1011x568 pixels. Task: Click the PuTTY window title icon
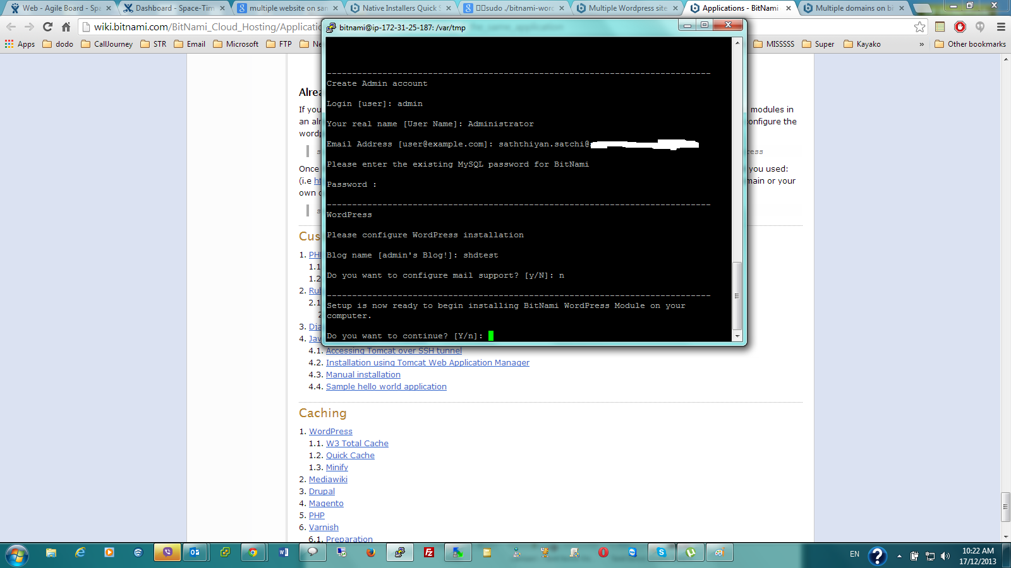[331, 27]
